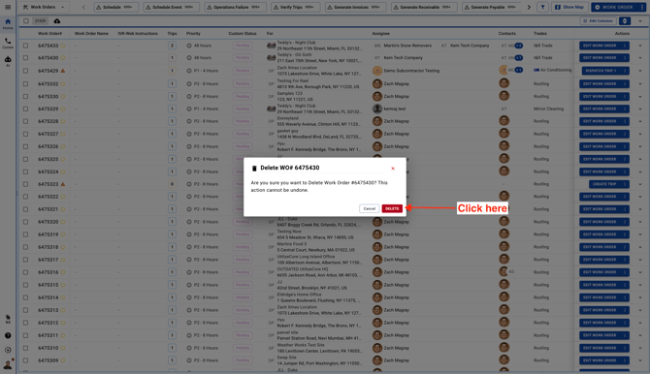Click the cloud upload icon above the table

click(x=57, y=20)
